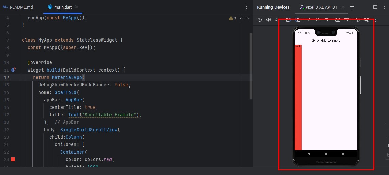Click "StatelessWidget" on line 7
Screen dimensions: 389x175
[x=97, y=40]
